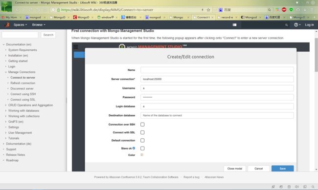Click the eye-shaped icon in browser toolbar
The height and width of the screenshot is (190, 318).
(298, 10)
